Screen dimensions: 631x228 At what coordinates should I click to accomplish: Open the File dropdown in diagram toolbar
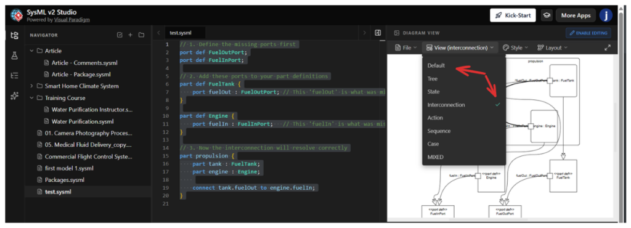click(x=405, y=47)
